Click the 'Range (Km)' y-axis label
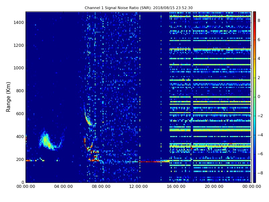 click(8, 97)
